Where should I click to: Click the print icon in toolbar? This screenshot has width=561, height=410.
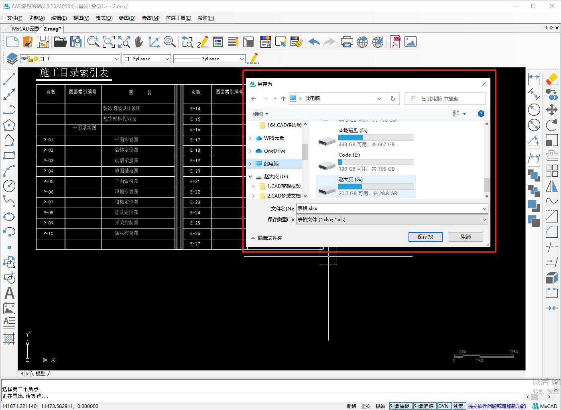(x=347, y=42)
